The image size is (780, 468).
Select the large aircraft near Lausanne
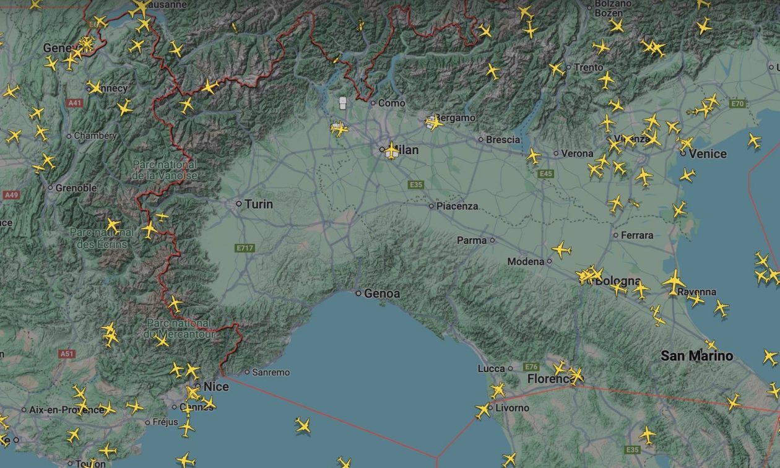point(141,7)
